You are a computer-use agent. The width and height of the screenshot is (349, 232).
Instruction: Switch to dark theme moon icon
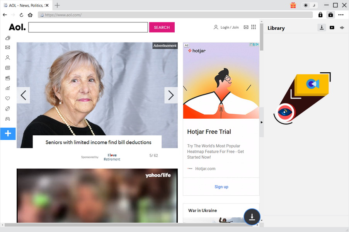[x=314, y=5]
